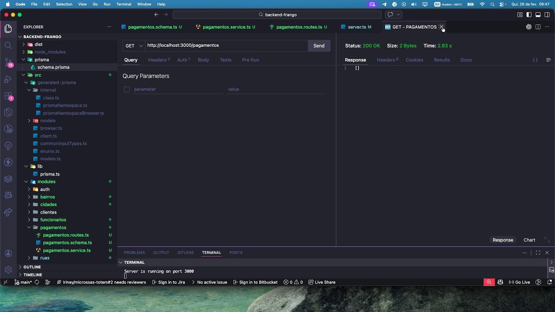Open the Terminal menu in menu bar
The width and height of the screenshot is (555, 312).
pos(124,4)
